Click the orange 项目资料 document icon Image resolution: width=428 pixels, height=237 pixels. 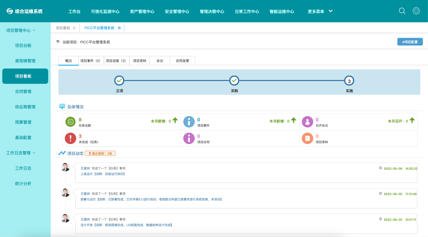coord(308,138)
